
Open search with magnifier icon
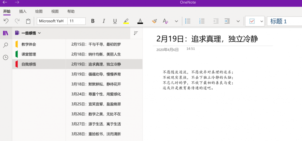tap(6, 45)
